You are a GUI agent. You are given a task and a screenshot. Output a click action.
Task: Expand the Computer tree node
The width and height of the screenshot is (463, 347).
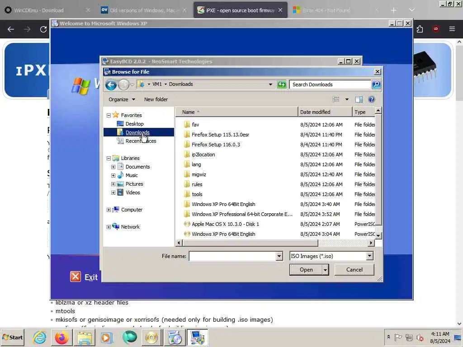109,210
